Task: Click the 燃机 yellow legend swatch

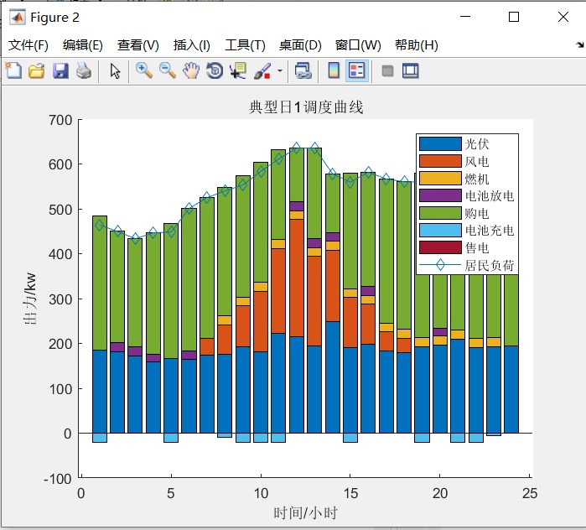Action: tap(440, 179)
